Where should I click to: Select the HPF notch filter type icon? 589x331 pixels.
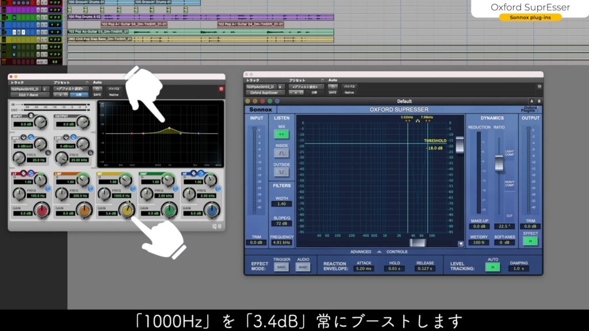(x=24, y=137)
